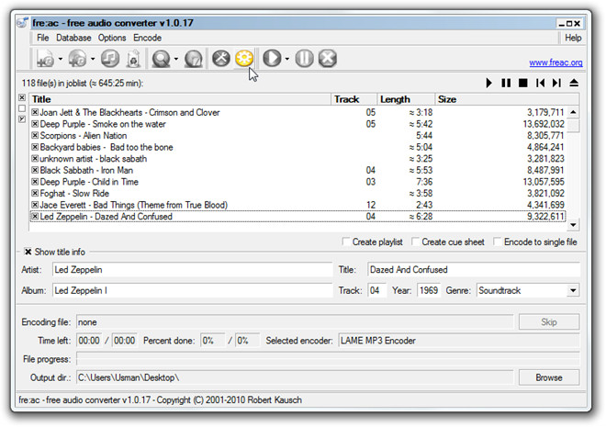Sort joblist by the Size column header

pyautogui.click(x=507, y=99)
